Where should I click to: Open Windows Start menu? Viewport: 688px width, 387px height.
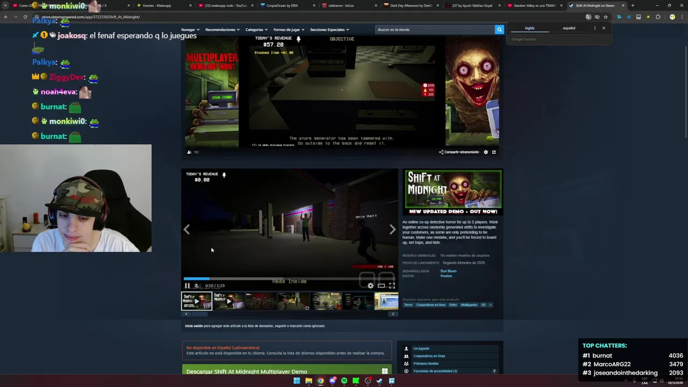(297, 381)
